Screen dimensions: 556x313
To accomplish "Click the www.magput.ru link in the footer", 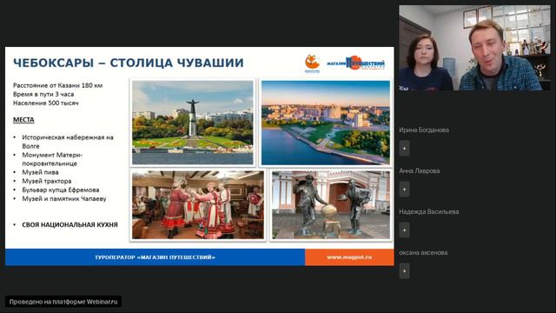I will [x=349, y=257].
